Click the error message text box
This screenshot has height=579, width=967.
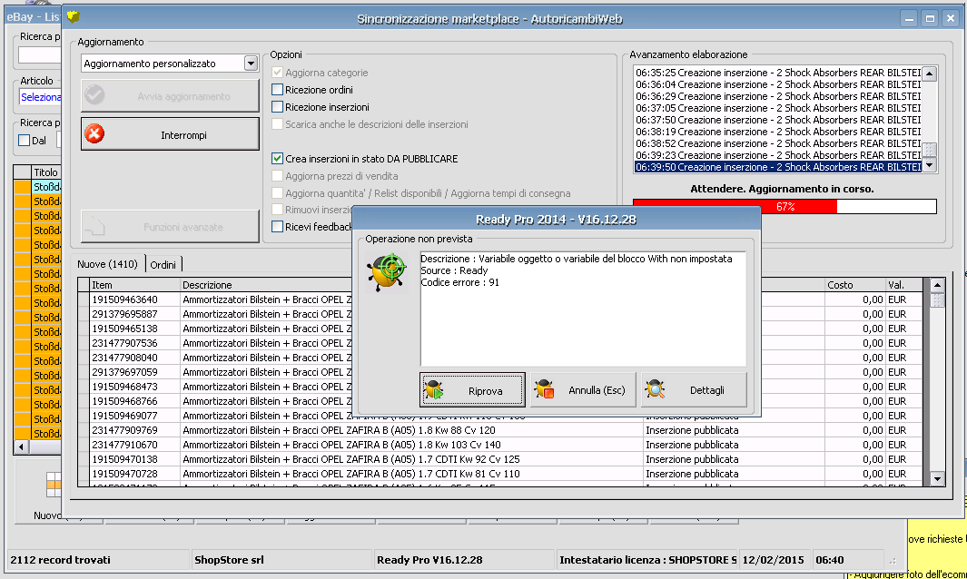coord(583,309)
